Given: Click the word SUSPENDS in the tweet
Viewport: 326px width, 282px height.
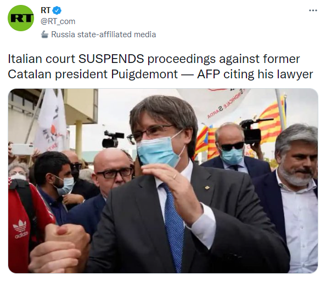Looking at the screenshot, I should [x=111, y=59].
